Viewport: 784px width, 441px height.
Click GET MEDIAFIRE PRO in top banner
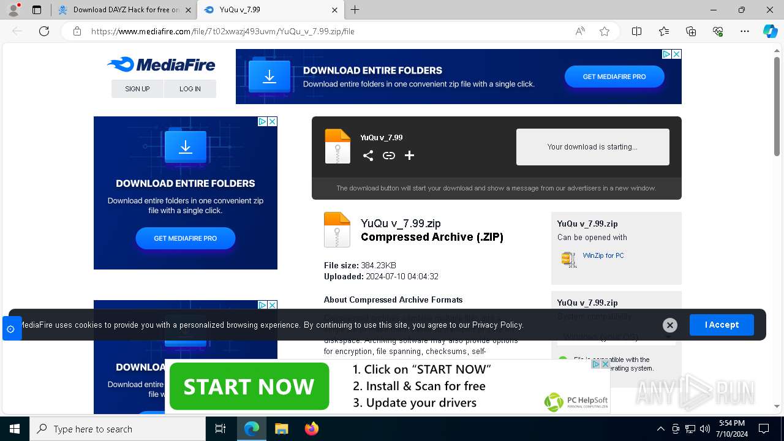click(614, 77)
